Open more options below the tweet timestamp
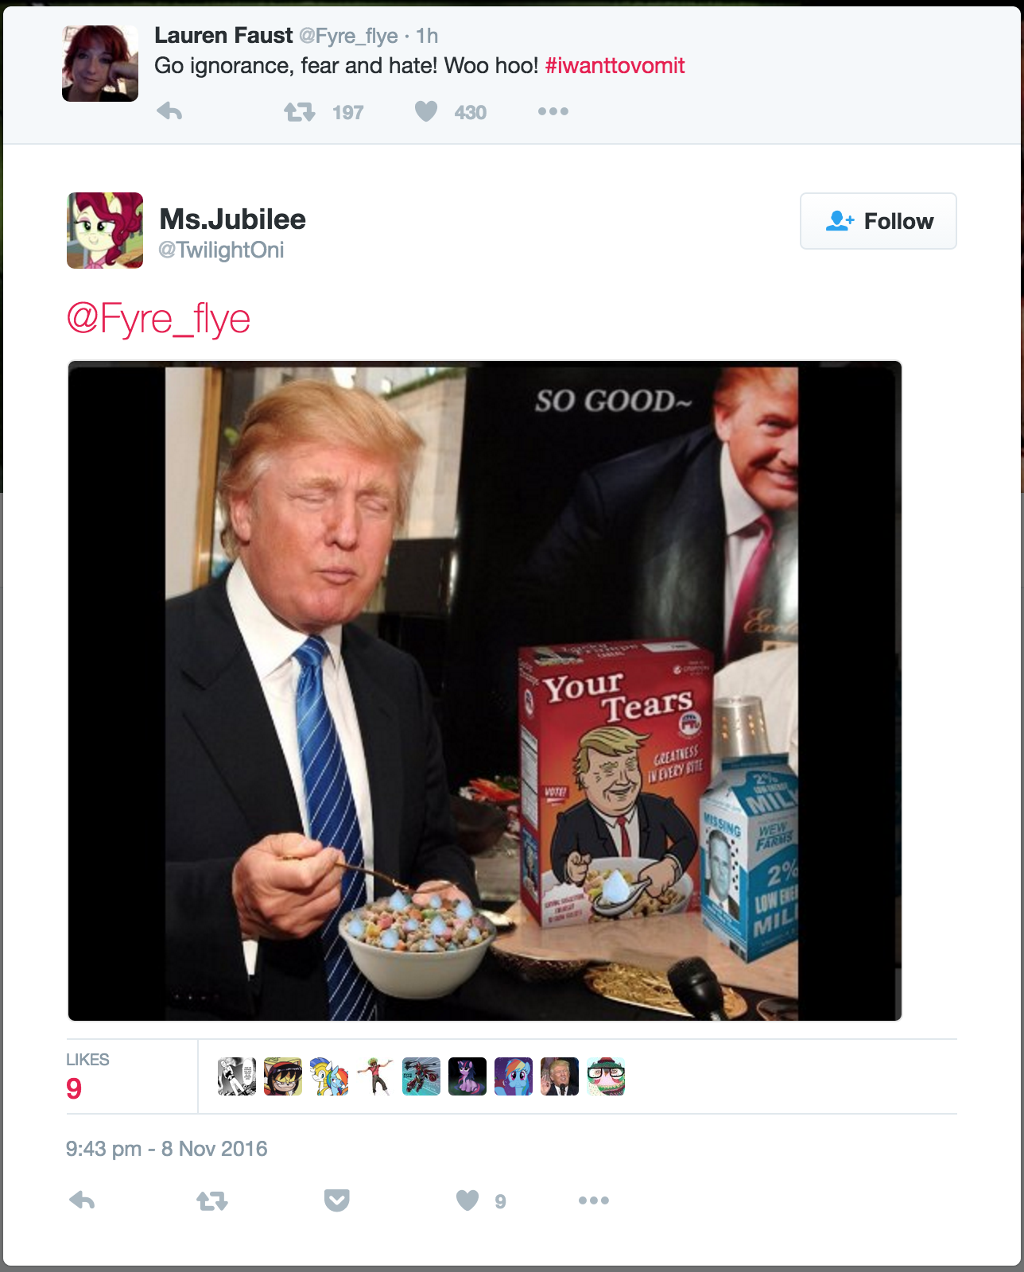The width and height of the screenshot is (1024, 1272). coord(594,1200)
